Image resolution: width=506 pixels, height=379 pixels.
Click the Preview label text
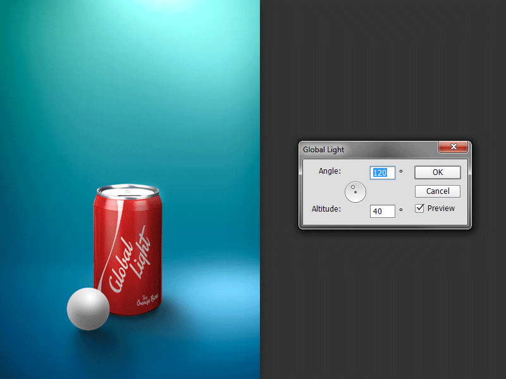pos(441,208)
